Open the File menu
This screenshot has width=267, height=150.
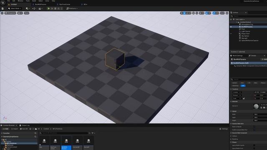[8, 1]
